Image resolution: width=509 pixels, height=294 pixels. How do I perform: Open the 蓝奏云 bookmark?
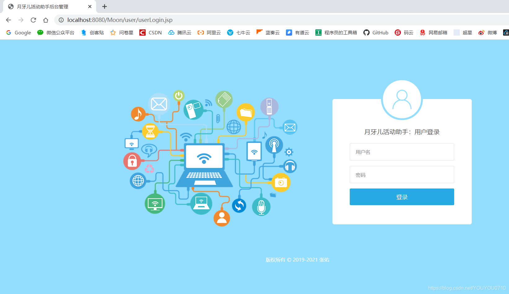268,32
